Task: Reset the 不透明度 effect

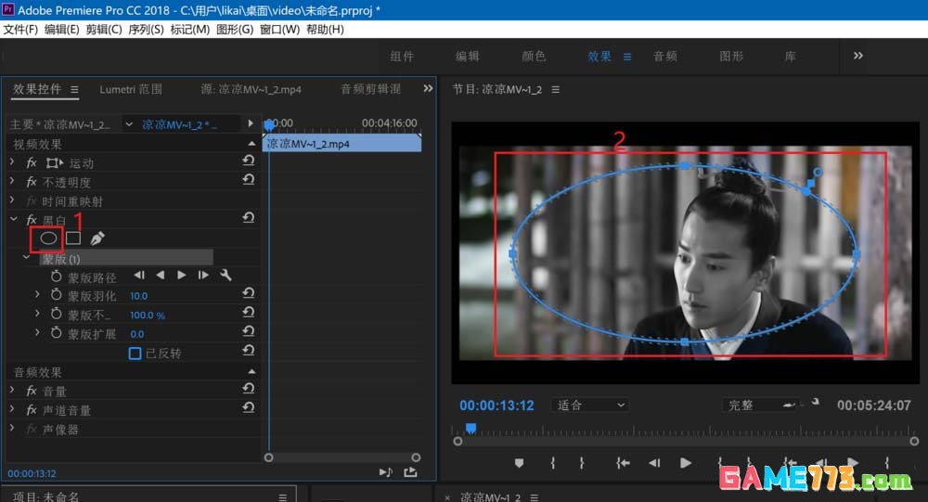Action: pyautogui.click(x=249, y=179)
